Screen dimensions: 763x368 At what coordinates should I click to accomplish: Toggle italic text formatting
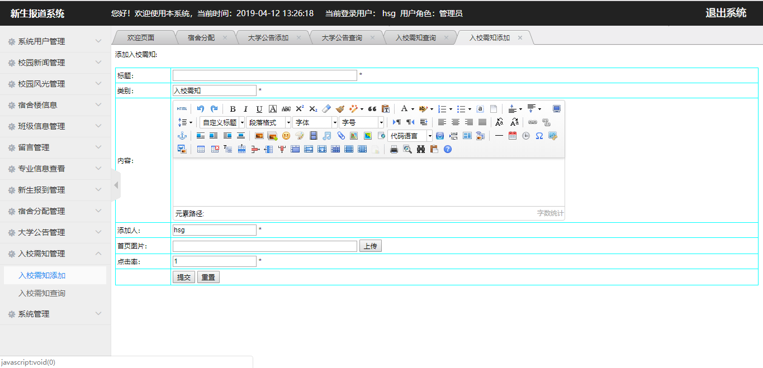[x=245, y=109]
